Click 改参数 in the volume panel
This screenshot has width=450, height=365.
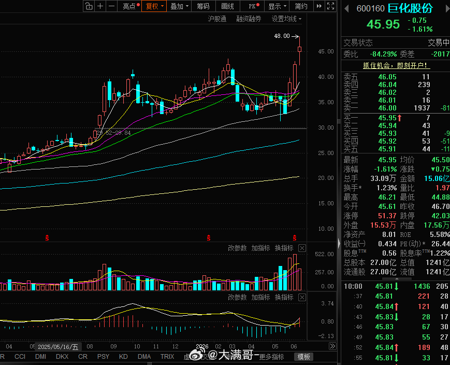point(237,248)
